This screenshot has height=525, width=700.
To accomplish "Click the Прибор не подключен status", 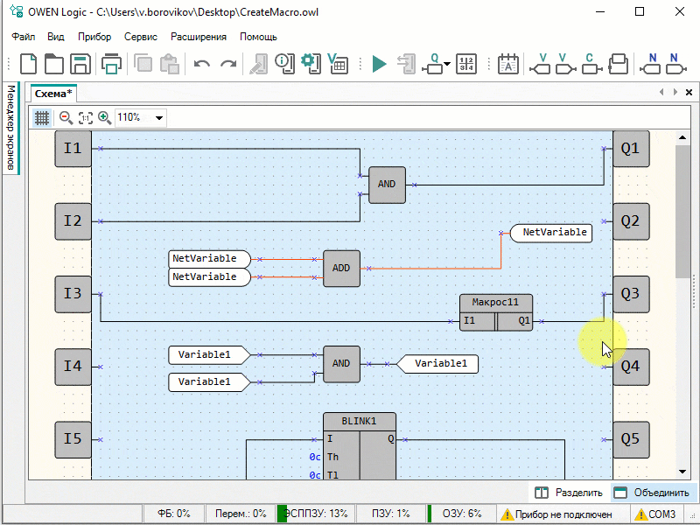I will tap(563, 514).
